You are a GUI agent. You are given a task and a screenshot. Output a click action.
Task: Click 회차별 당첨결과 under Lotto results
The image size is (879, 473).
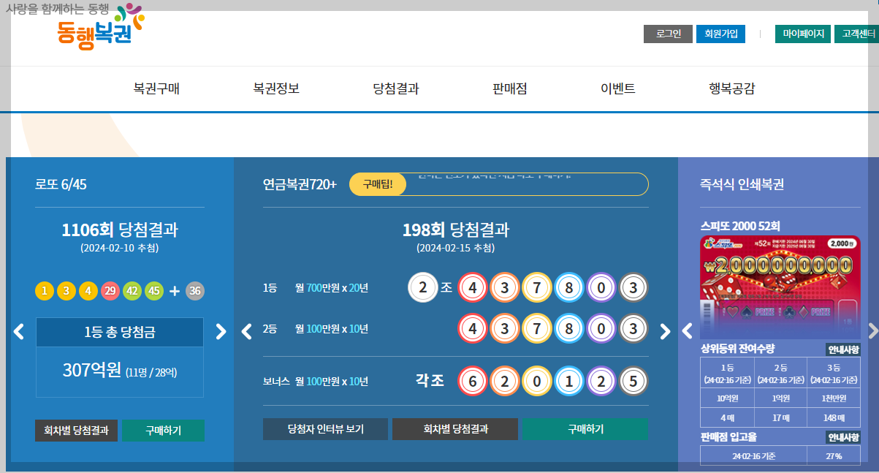click(x=76, y=431)
